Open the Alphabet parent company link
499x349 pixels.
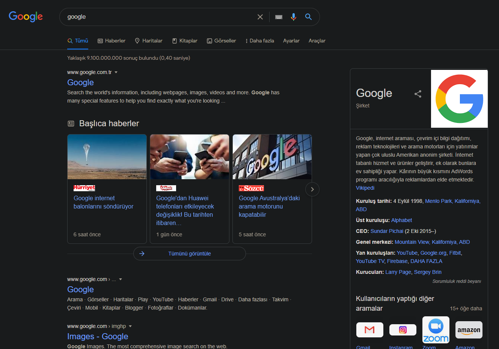(x=401, y=220)
